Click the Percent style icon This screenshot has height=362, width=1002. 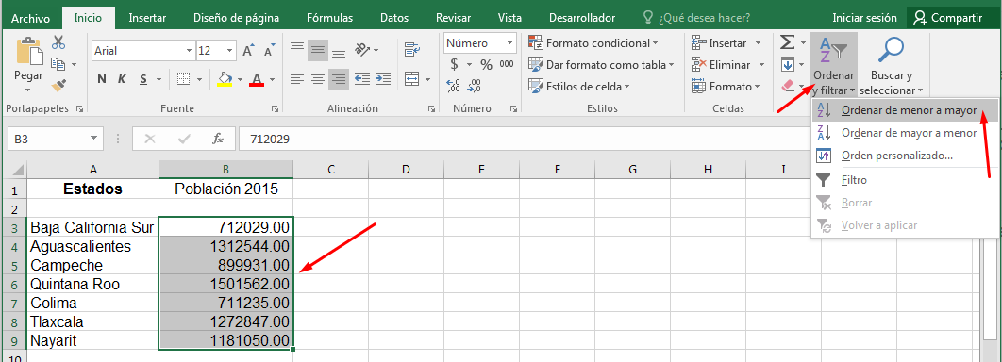[x=486, y=64]
